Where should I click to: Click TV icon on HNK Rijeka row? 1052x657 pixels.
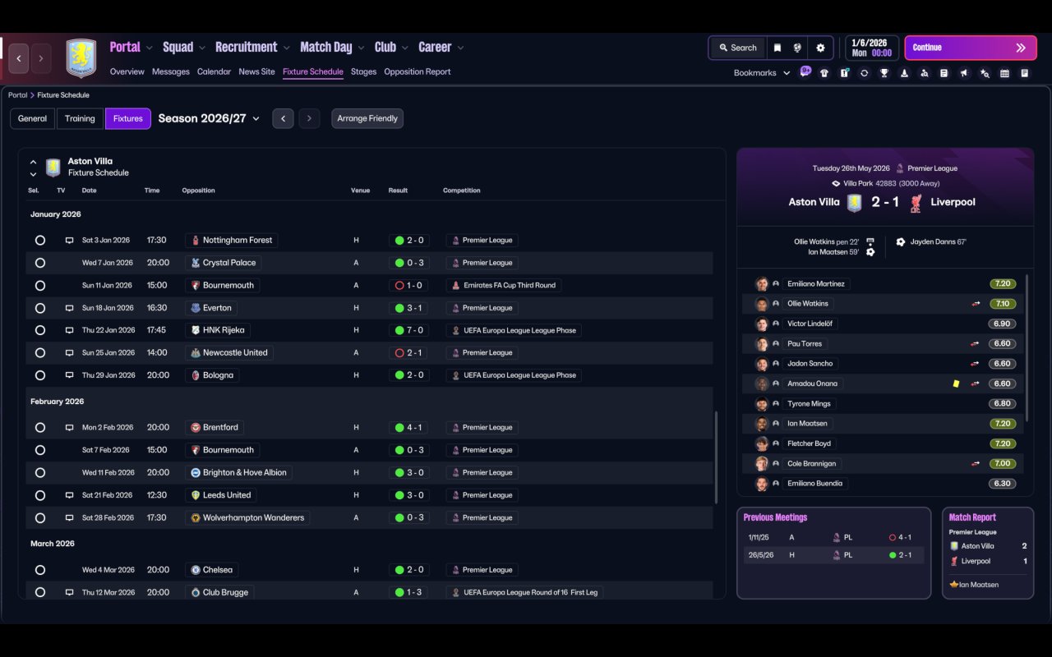[69, 330]
